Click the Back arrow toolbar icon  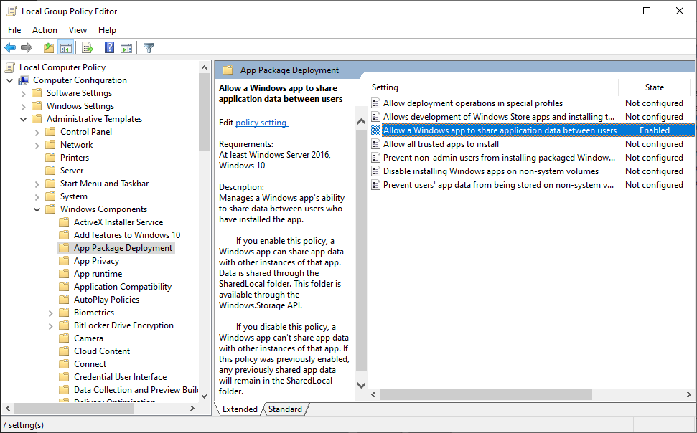coord(10,48)
